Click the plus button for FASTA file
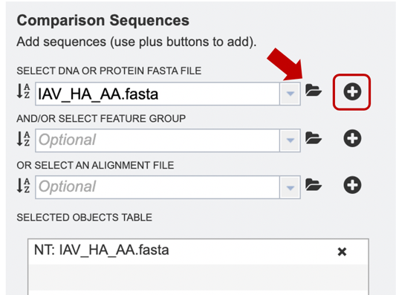Viewport: 396px width, 295px height. coord(352,91)
